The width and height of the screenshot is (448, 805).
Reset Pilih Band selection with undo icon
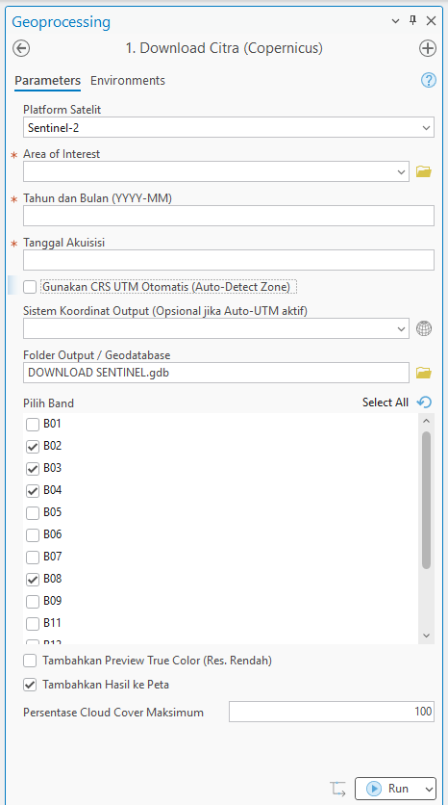click(424, 402)
